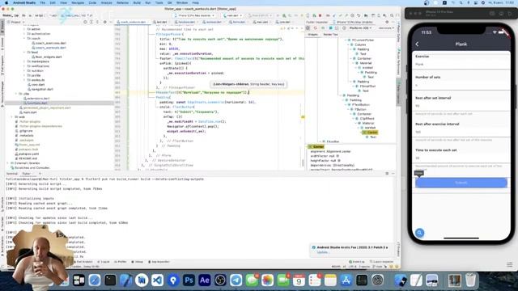Open the Platform iOS dropdown in inspector
The width and height of the screenshot is (518, 291).
coord(360,28)
